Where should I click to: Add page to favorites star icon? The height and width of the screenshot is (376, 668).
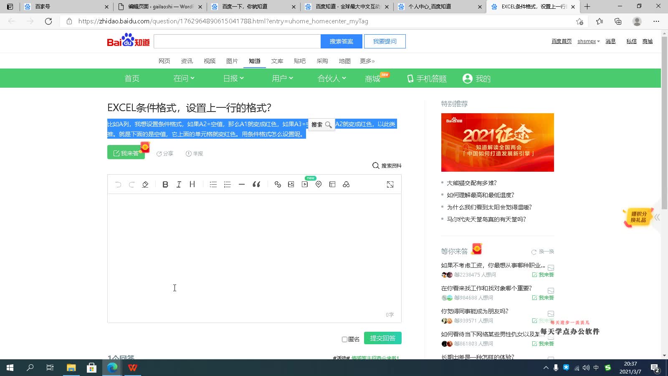coord(579,21)
